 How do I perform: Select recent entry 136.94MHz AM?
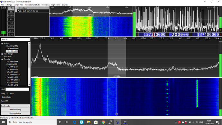(12, 70)
